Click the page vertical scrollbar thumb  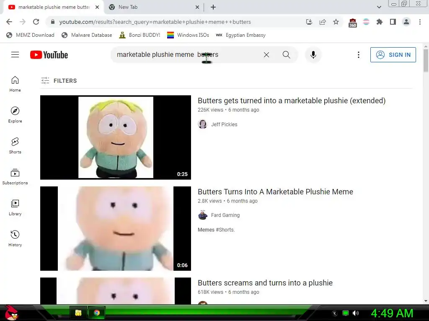pos(426,60)
